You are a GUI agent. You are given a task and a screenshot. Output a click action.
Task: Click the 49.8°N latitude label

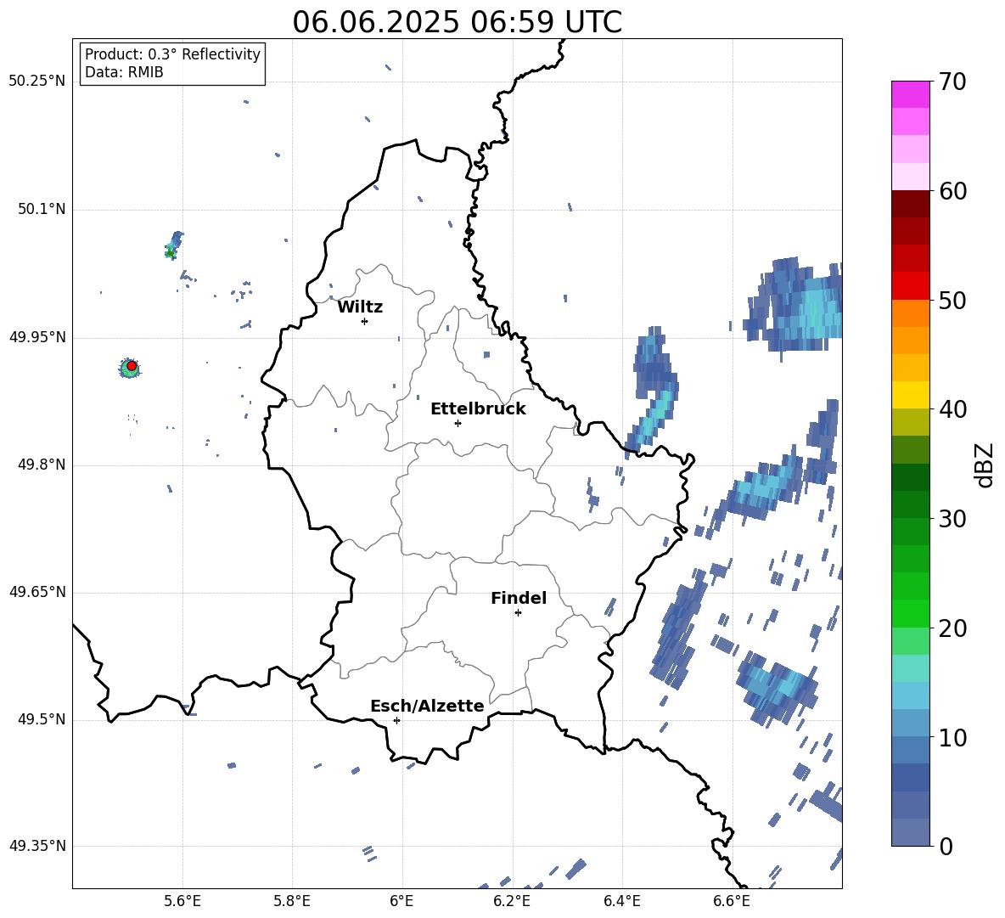(x=41, y=465)
